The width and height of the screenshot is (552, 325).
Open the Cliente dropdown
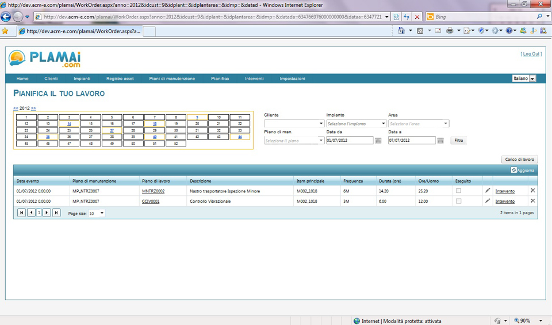click(x=321, y=123)
